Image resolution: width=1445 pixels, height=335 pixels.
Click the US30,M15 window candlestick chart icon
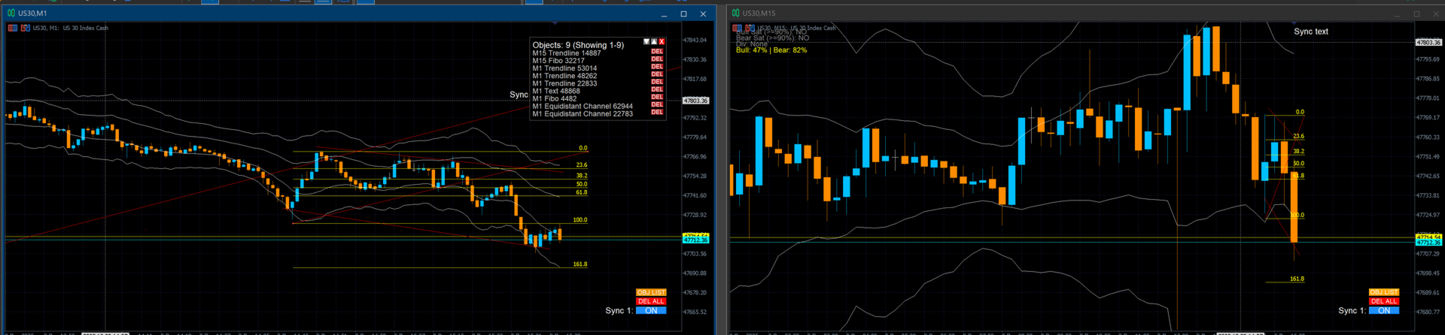(736, 14)
